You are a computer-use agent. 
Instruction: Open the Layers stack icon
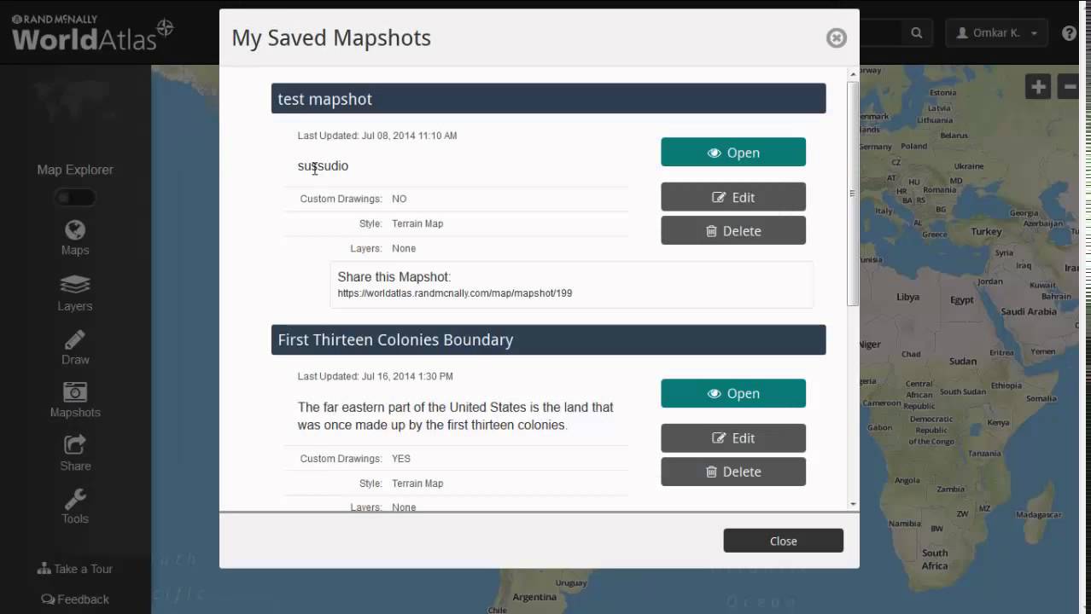(x=75, y=285)
